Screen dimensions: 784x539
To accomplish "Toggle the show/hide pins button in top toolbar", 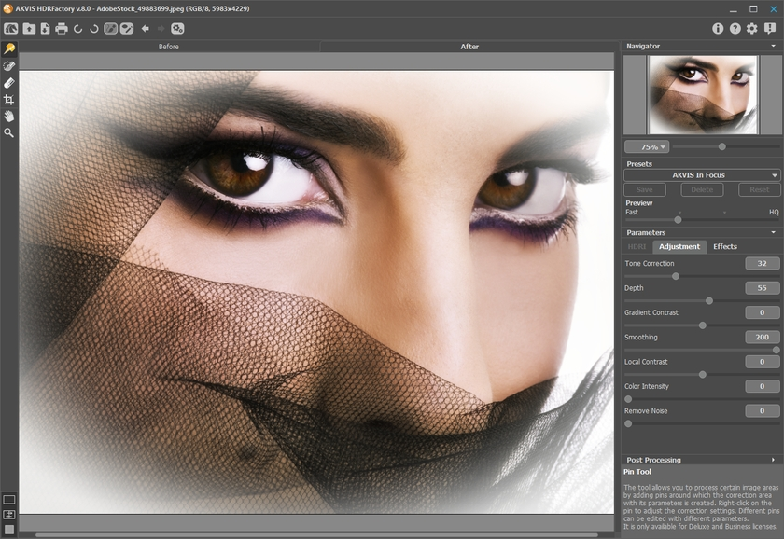I will pyautogui.click(x=110, y=29).
